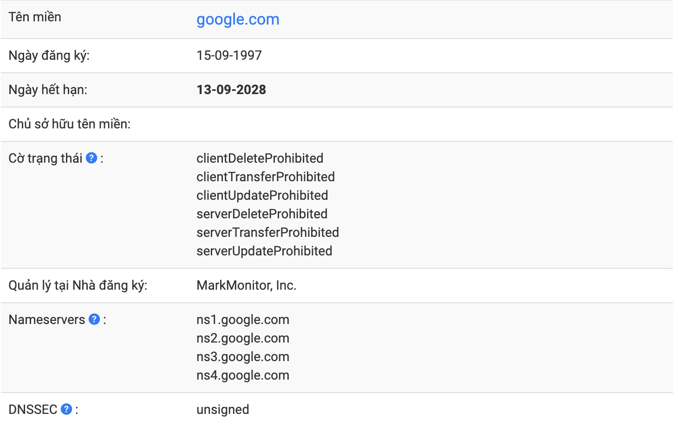Click the clientDeleteProhibited status text
678x432 pixels.
point(260,159)
